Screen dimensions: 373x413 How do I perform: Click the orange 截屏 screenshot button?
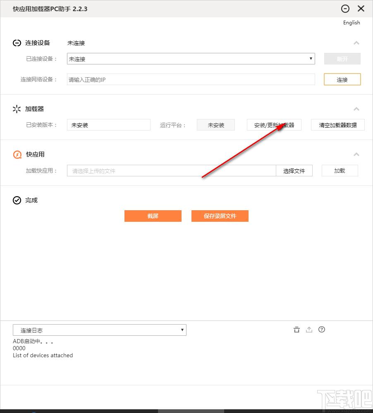153,216
